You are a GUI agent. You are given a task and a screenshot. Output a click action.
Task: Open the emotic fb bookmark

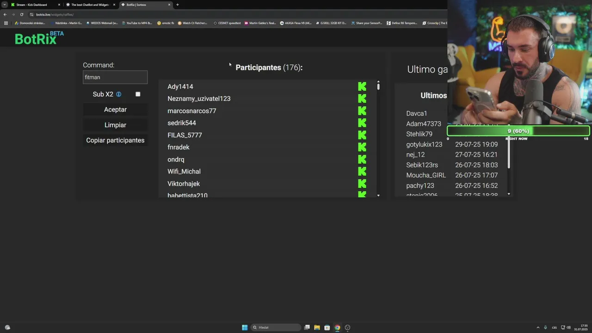[166, 23]
